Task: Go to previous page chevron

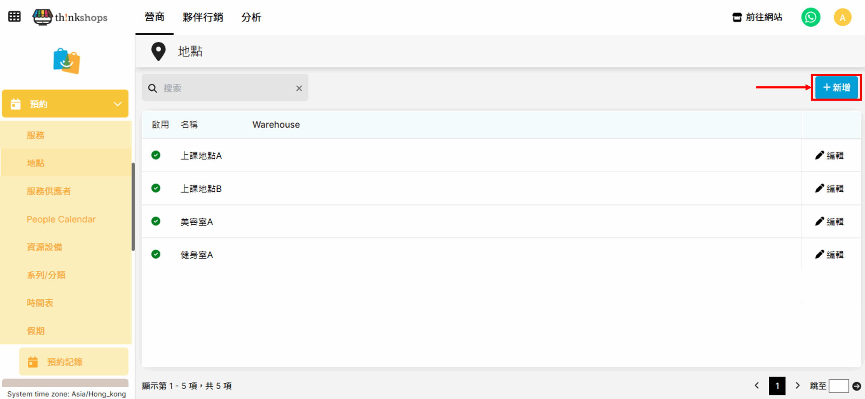Action: (757, 386)
